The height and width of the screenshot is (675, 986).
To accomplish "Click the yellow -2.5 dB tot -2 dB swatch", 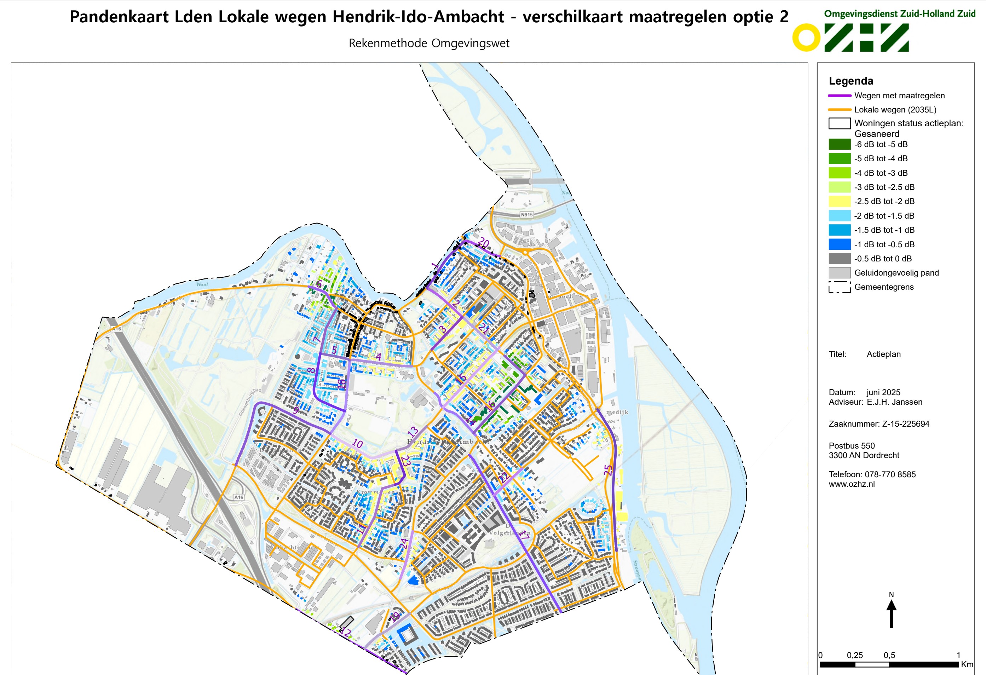I will click(840, 201).
